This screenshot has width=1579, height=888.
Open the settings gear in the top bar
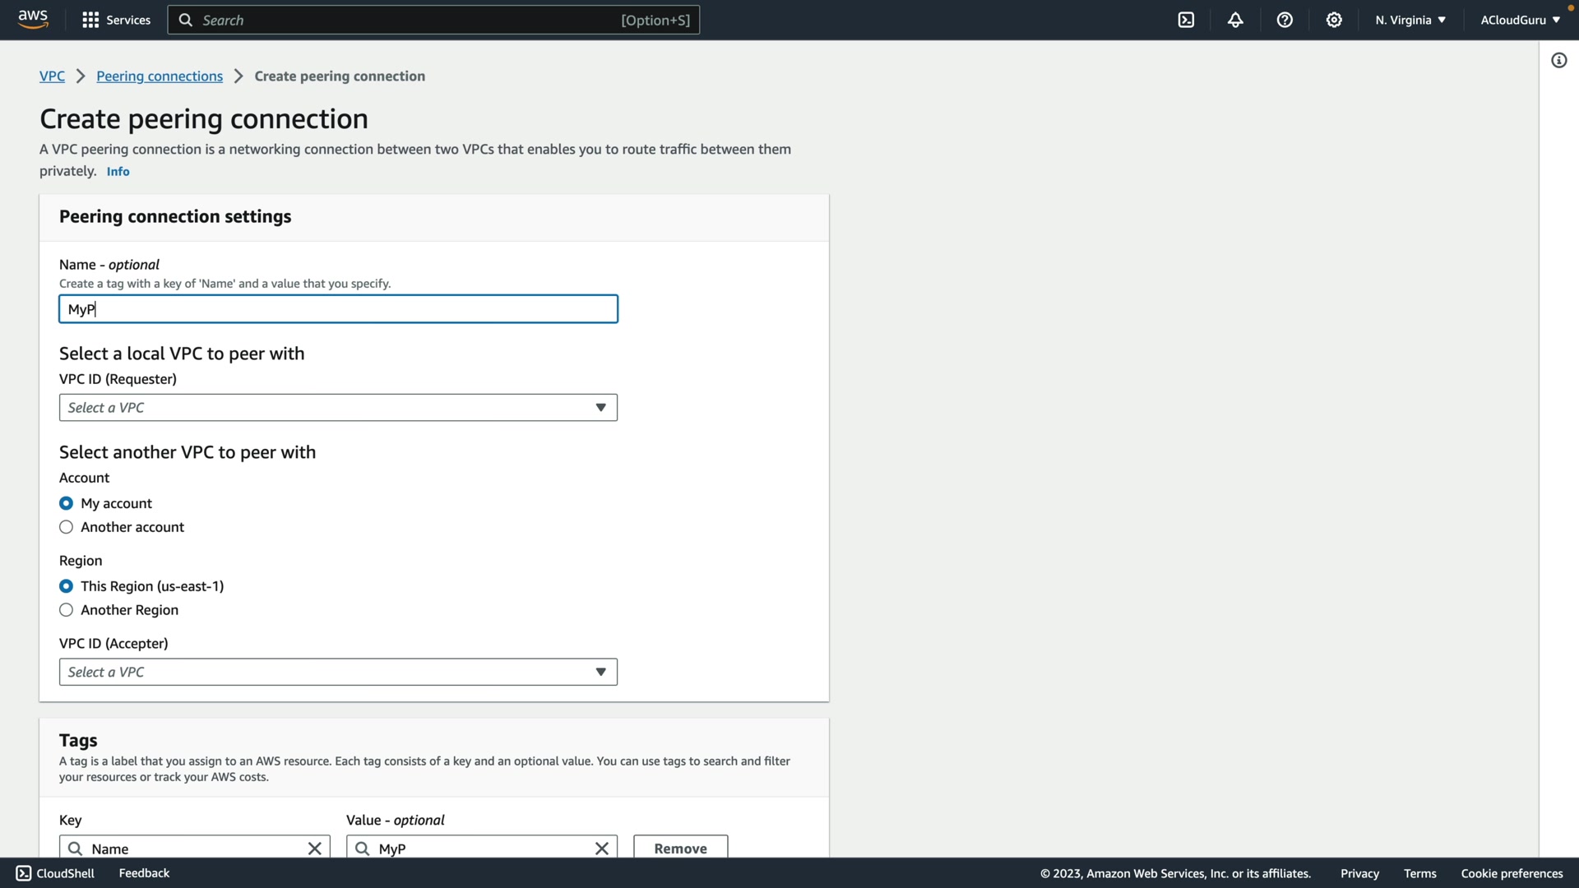point(1334,20)
